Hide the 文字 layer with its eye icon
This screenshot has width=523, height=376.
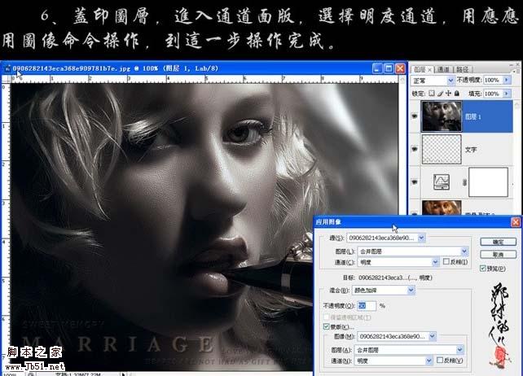point(415,149)
